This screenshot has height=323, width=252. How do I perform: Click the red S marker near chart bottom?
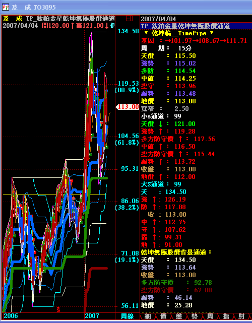point(58,309)
